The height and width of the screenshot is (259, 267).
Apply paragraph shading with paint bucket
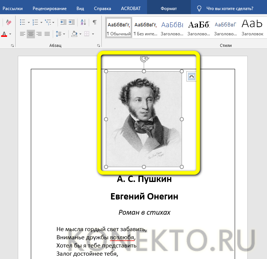[x=74, y=34]
